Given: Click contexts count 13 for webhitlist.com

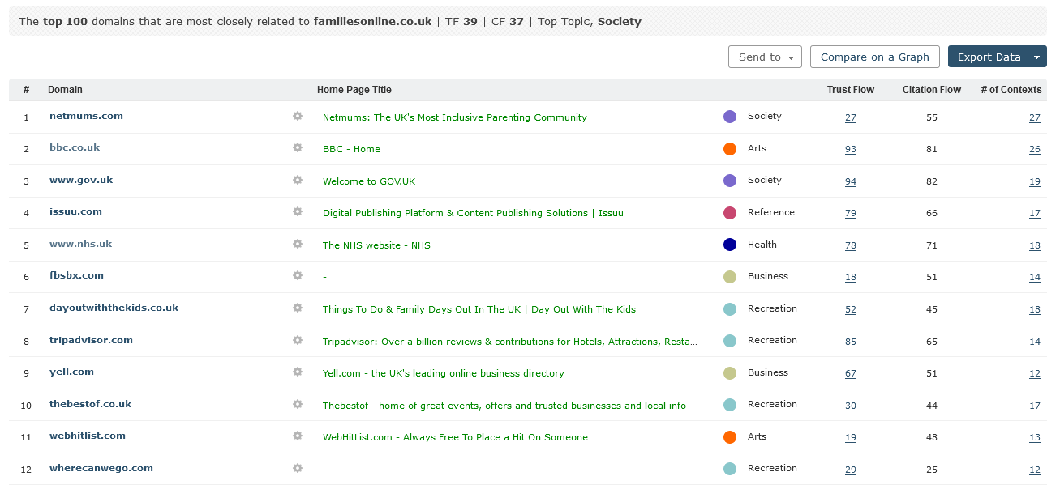Looking at the screenshot, I should tap(1035, 437).
